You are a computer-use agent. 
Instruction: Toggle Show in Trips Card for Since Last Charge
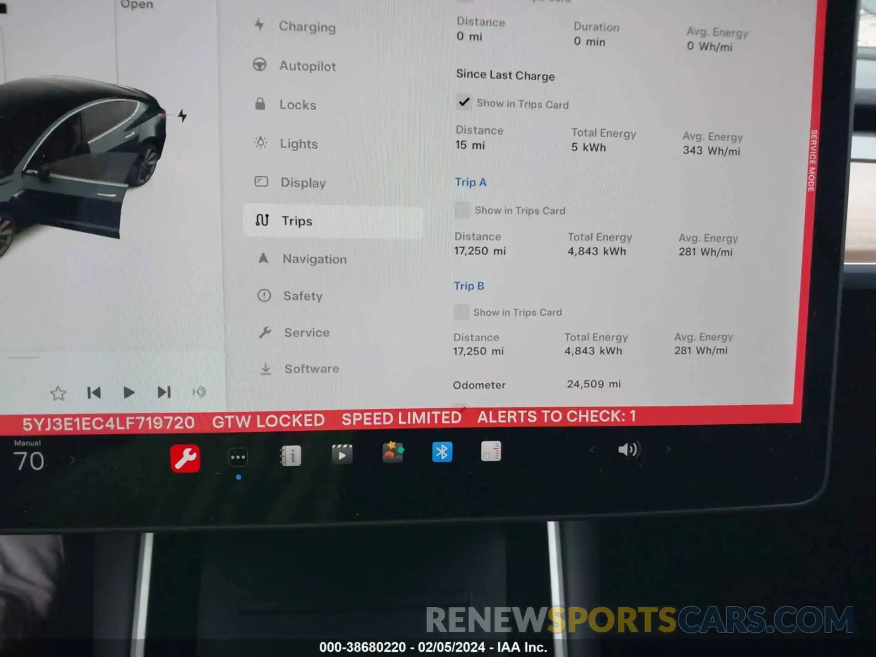(461, 104)
